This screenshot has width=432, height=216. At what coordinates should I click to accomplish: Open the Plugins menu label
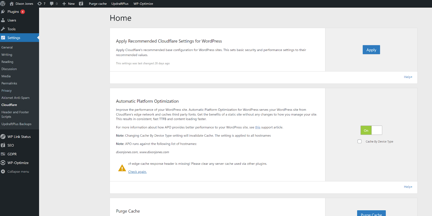click(x=13, y=12)
